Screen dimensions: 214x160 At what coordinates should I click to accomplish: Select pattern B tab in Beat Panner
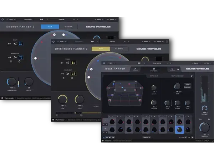point(154,69)
